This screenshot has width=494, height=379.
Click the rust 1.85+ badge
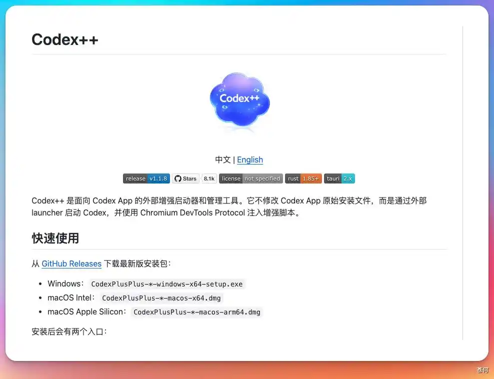tap(303, 178)
